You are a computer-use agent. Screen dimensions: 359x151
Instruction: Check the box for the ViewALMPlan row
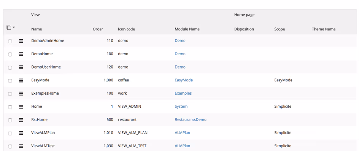10,134
